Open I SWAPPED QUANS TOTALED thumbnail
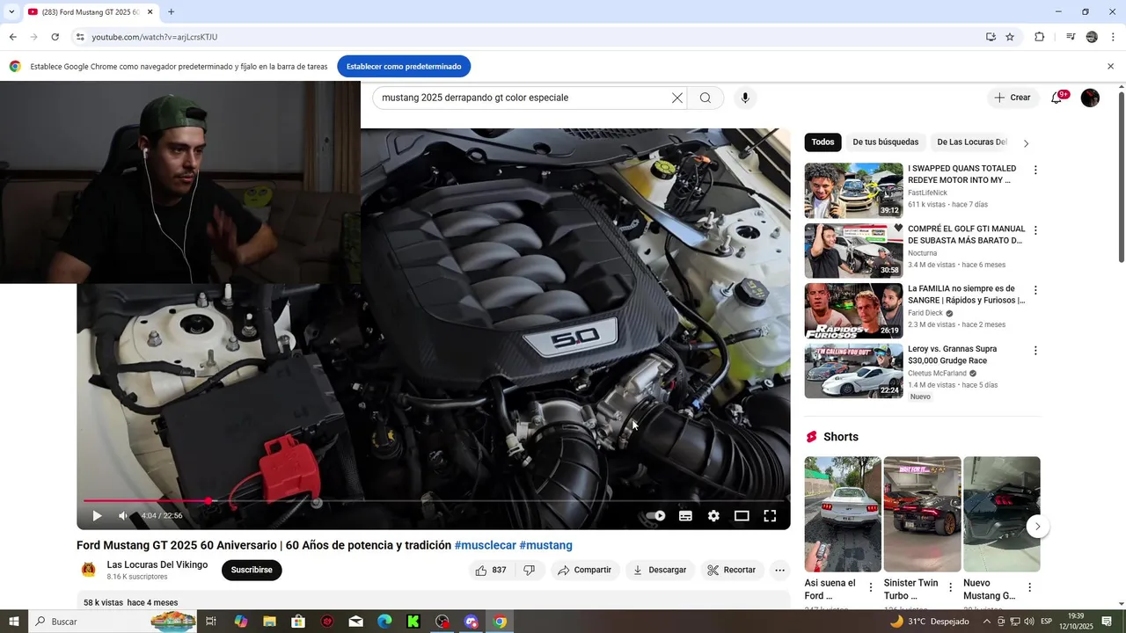 (x=853, y=191)
